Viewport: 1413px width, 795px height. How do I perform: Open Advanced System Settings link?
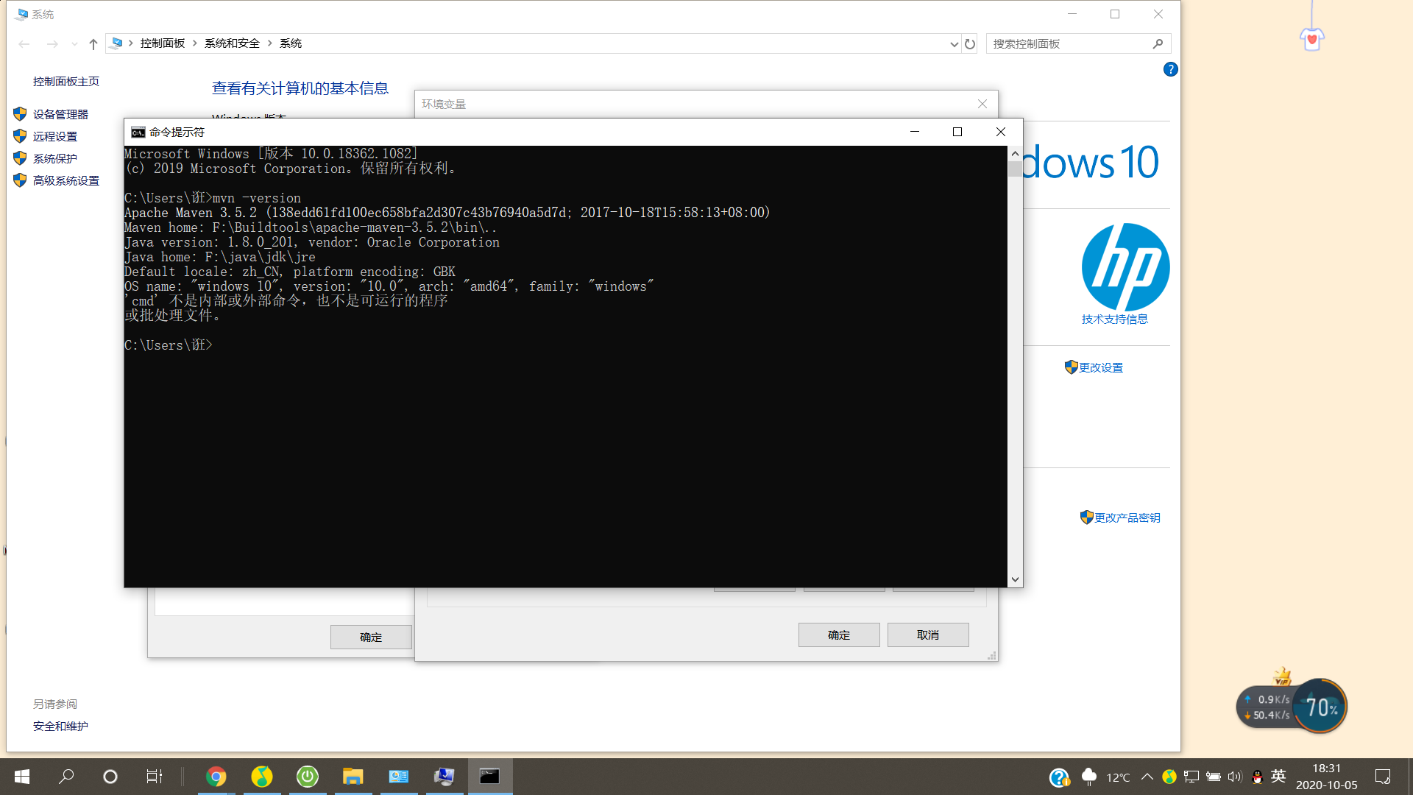pyautogui.click(x=66, y=180)
